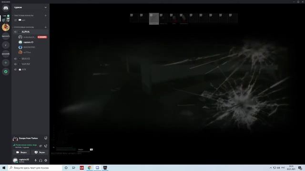Switch to Discord taskbar icon
This screenshot has height=171, width=305.
(x=97, y=168)
